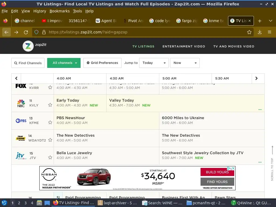Click the True Crime Network logo
This screenshot has height=207, width=276.
pyautogui.click(x=21, y=138)
